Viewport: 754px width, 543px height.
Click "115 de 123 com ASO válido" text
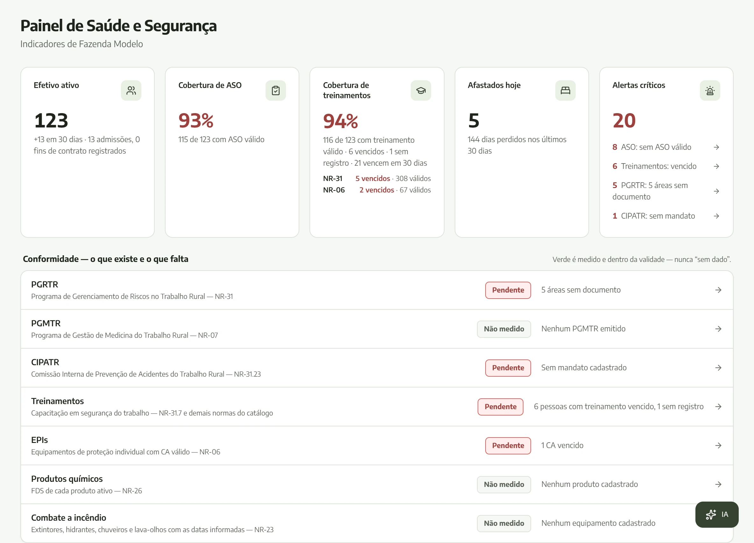[x=221, y=139]
